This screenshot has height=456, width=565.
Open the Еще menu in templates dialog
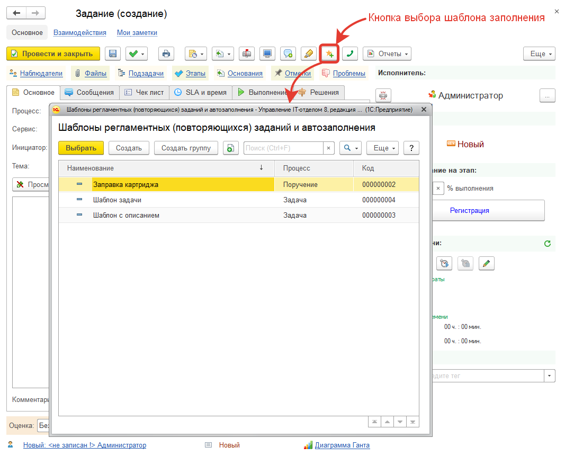[383, 148]
